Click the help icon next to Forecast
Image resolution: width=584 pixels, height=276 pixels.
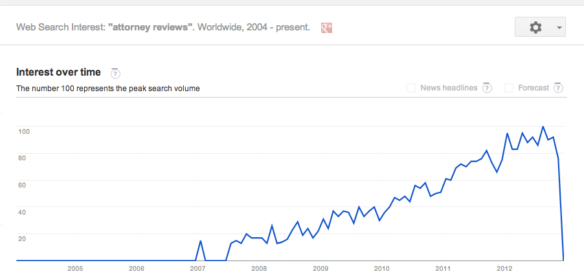pos(558,88)
